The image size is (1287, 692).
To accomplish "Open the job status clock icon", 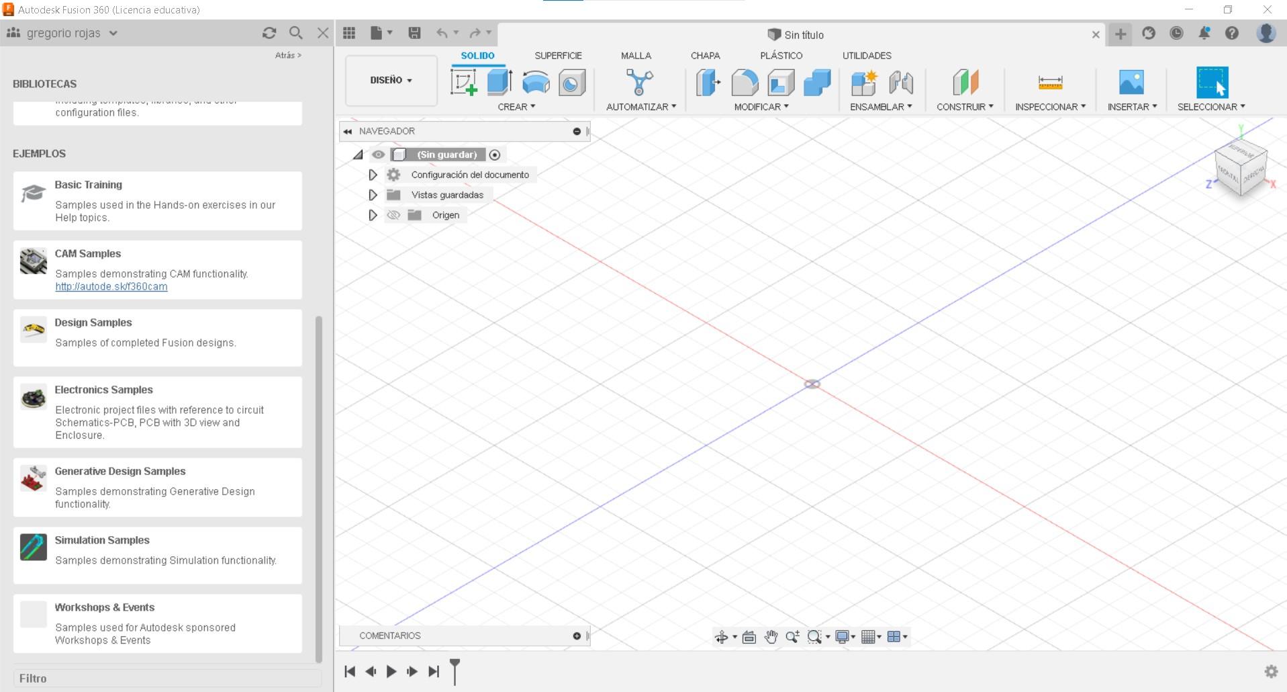I will (x=1176, y=33).
